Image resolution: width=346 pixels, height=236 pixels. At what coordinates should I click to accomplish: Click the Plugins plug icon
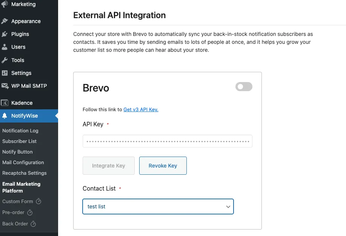point(5,34)
